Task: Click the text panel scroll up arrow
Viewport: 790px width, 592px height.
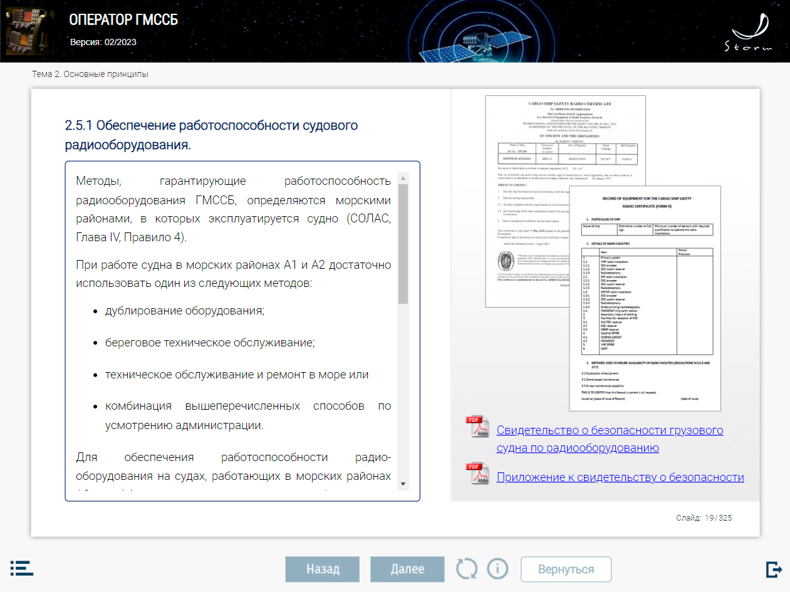Action: [403, 178]
